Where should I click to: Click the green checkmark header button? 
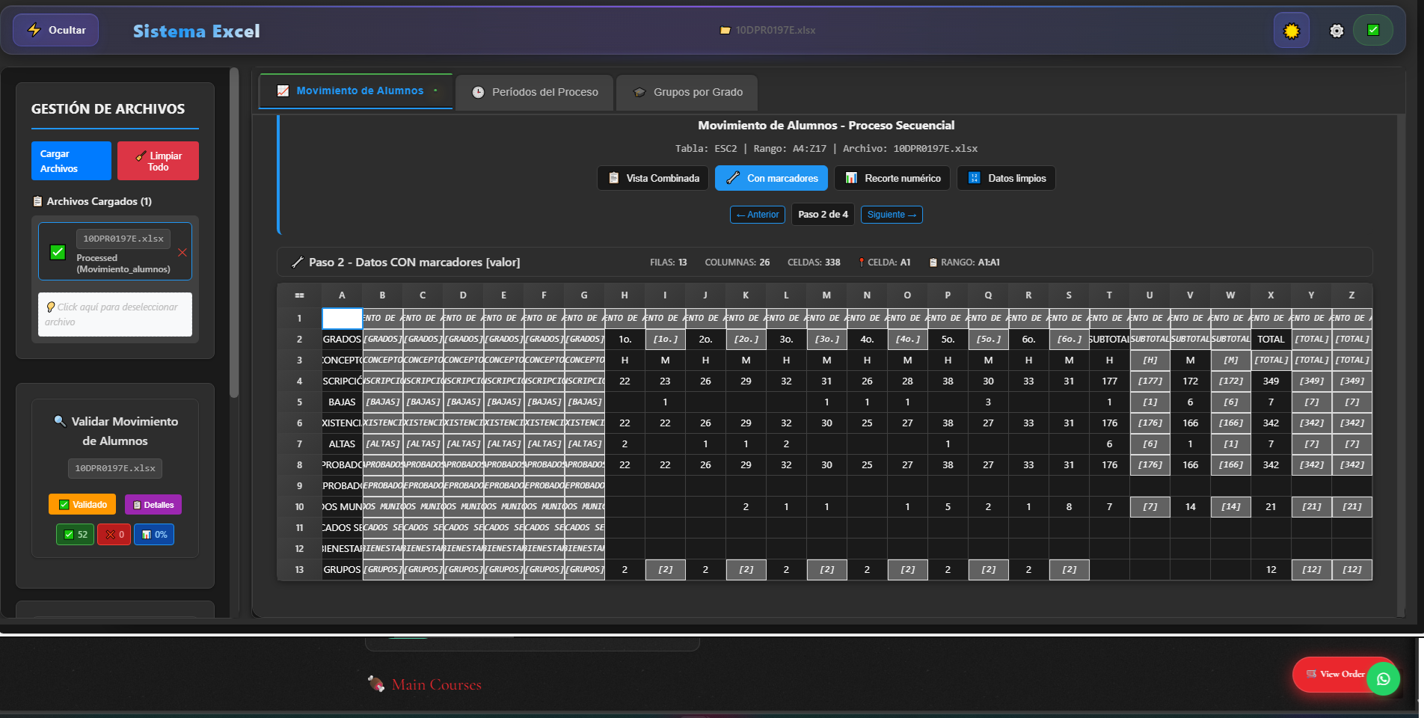pos(1373,31)
